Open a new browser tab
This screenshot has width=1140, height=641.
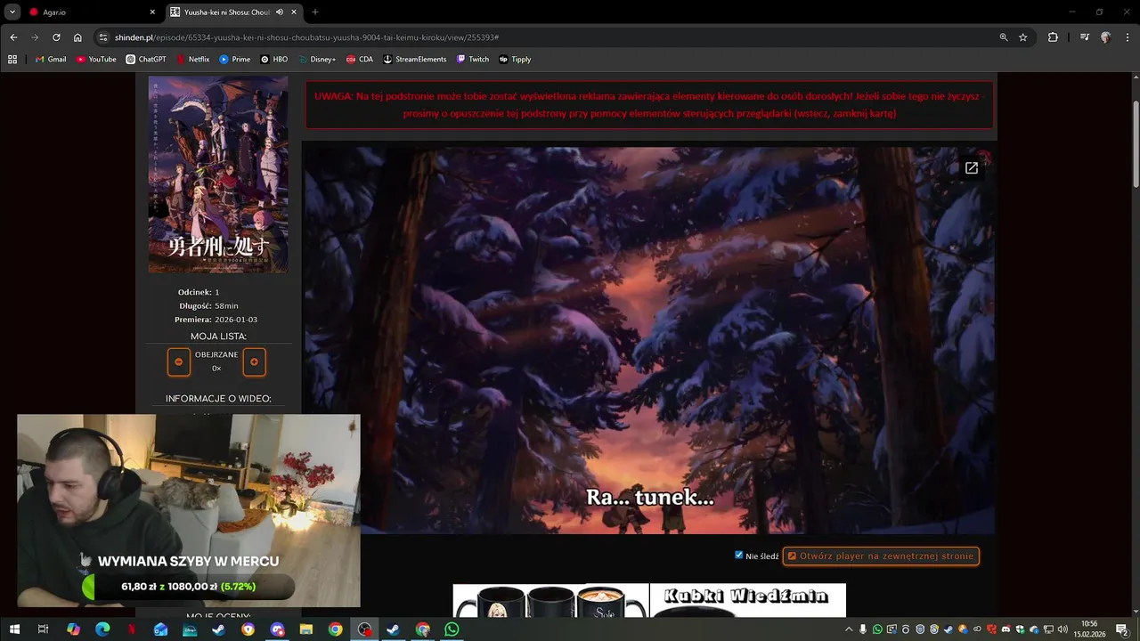coord(314,12)
